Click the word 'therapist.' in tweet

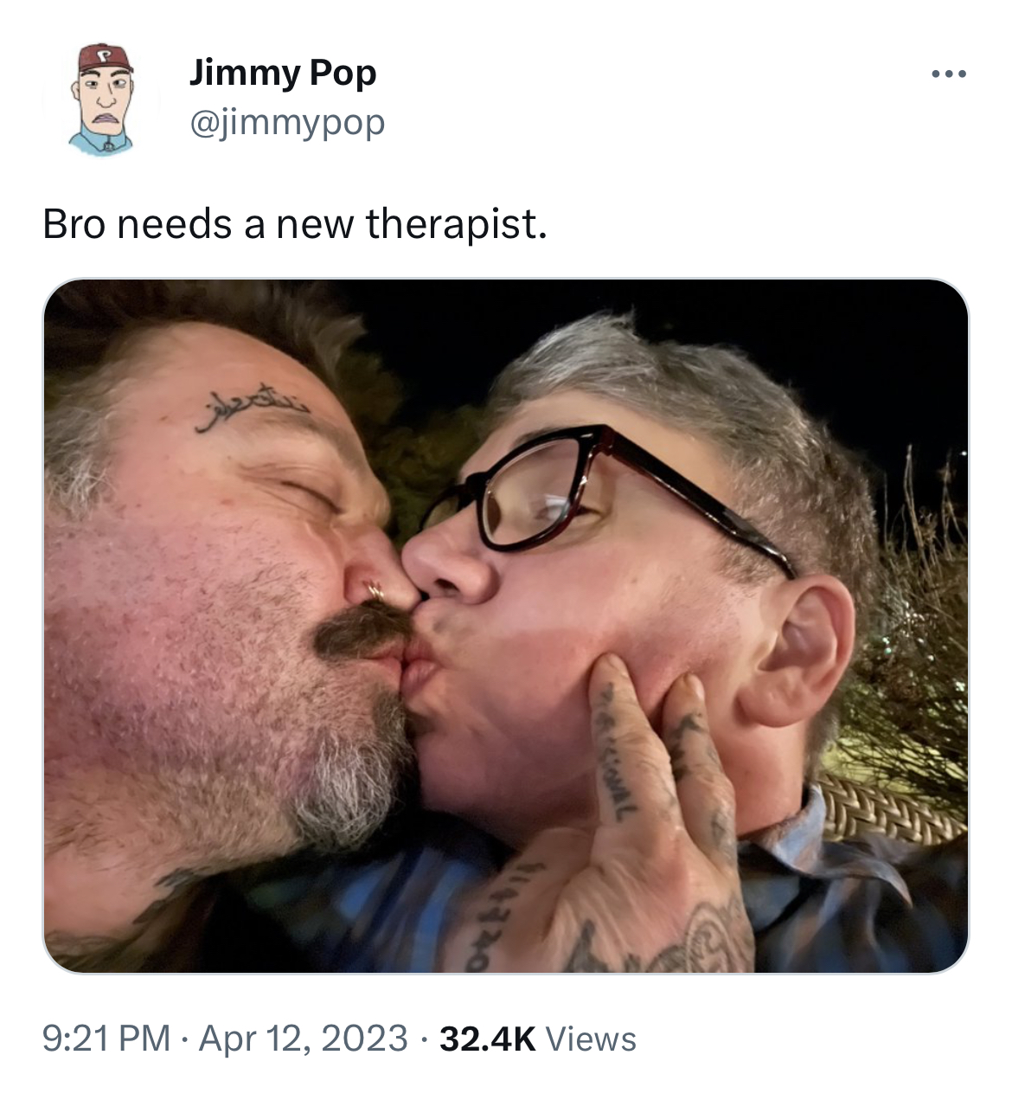coord(456,224)
